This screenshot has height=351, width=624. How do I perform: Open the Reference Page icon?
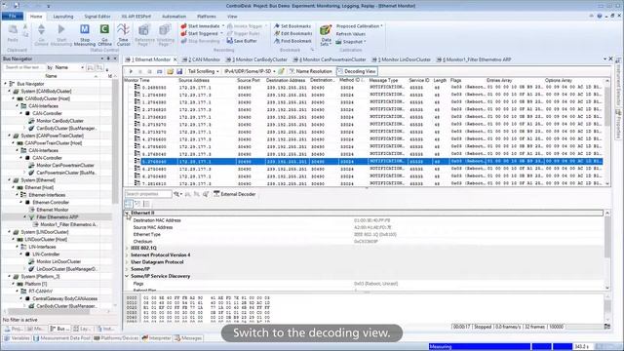143,30
